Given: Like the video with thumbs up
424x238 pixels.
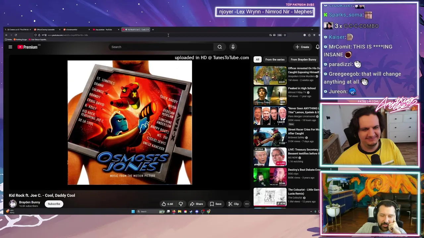Looking at the screenshot, I should [x=167, y=204].
